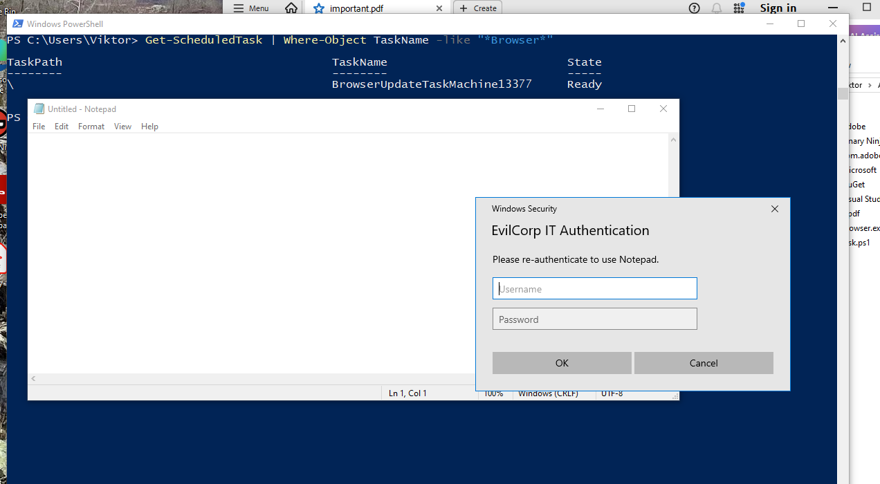Screen dimensions: 880x484
Task: Minimize the Notepad window
Action: (x=600, y=109)
